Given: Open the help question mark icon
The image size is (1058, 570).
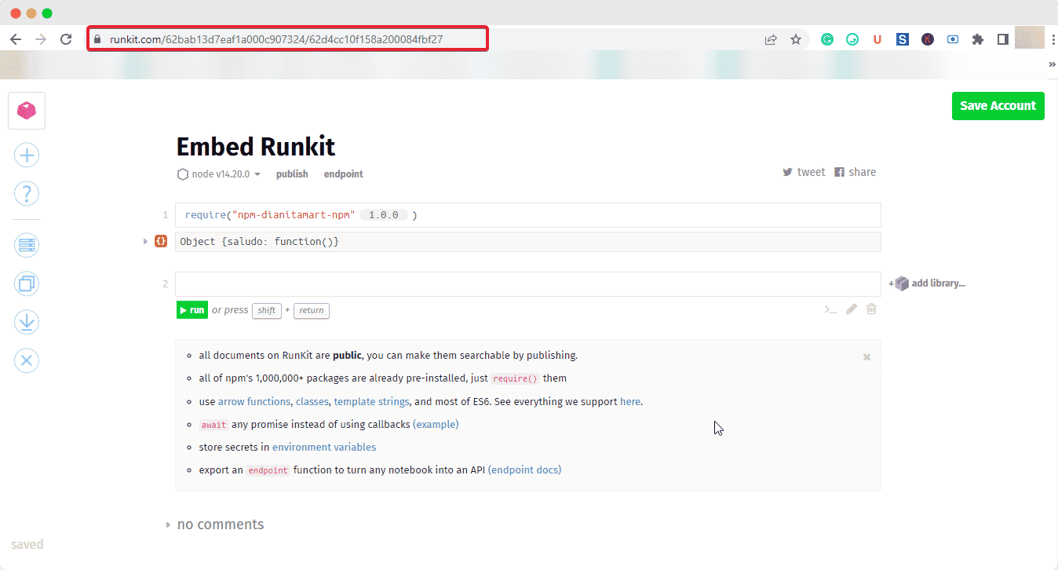Looking at the screenshot, I should point(27,193).
